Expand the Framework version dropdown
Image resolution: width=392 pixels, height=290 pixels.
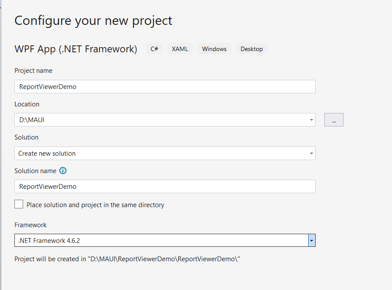point(312,241)
